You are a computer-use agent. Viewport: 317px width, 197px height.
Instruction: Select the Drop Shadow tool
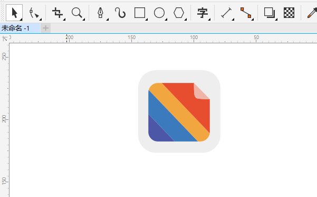pos(270,13)
